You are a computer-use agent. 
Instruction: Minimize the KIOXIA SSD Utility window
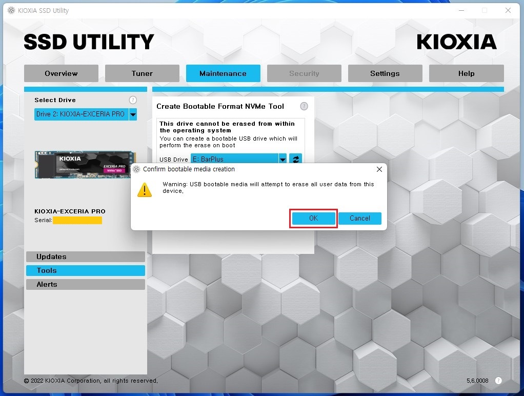461,10
